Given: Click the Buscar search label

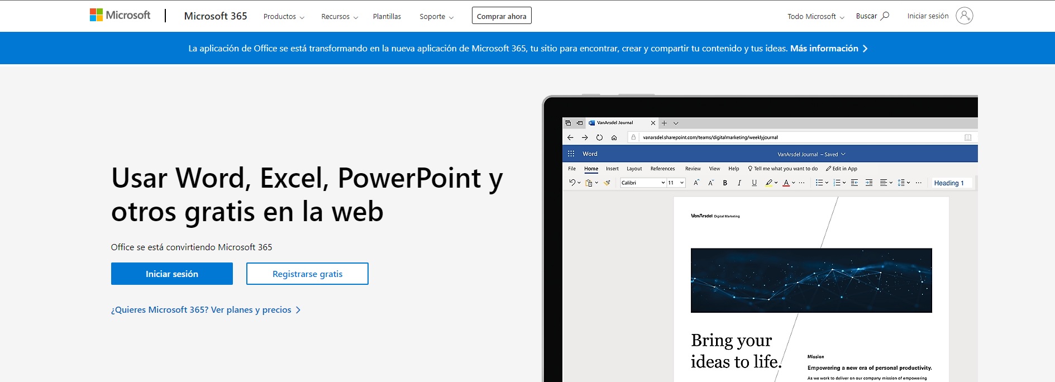Looking at the screenshot, I should click(x=866, y=16).
